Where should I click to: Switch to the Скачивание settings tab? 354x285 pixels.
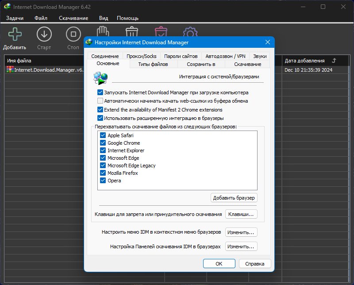pyautogui.click(x=247, y=64)
